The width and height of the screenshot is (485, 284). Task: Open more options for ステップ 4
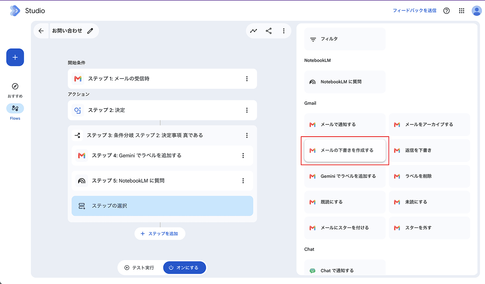(x=243, y=156)
